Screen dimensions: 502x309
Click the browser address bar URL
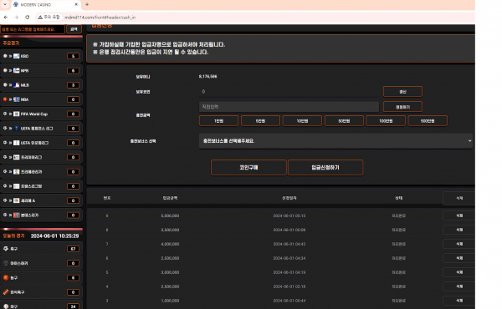point(100,18)
